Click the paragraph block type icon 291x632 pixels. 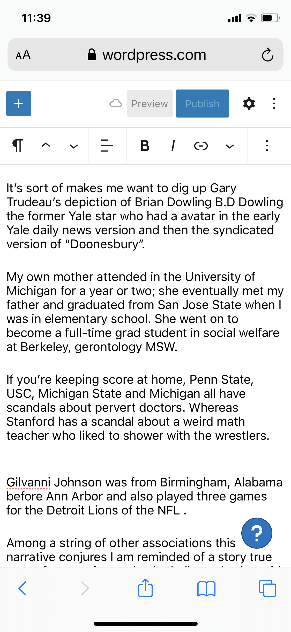[x=18, y=146]
